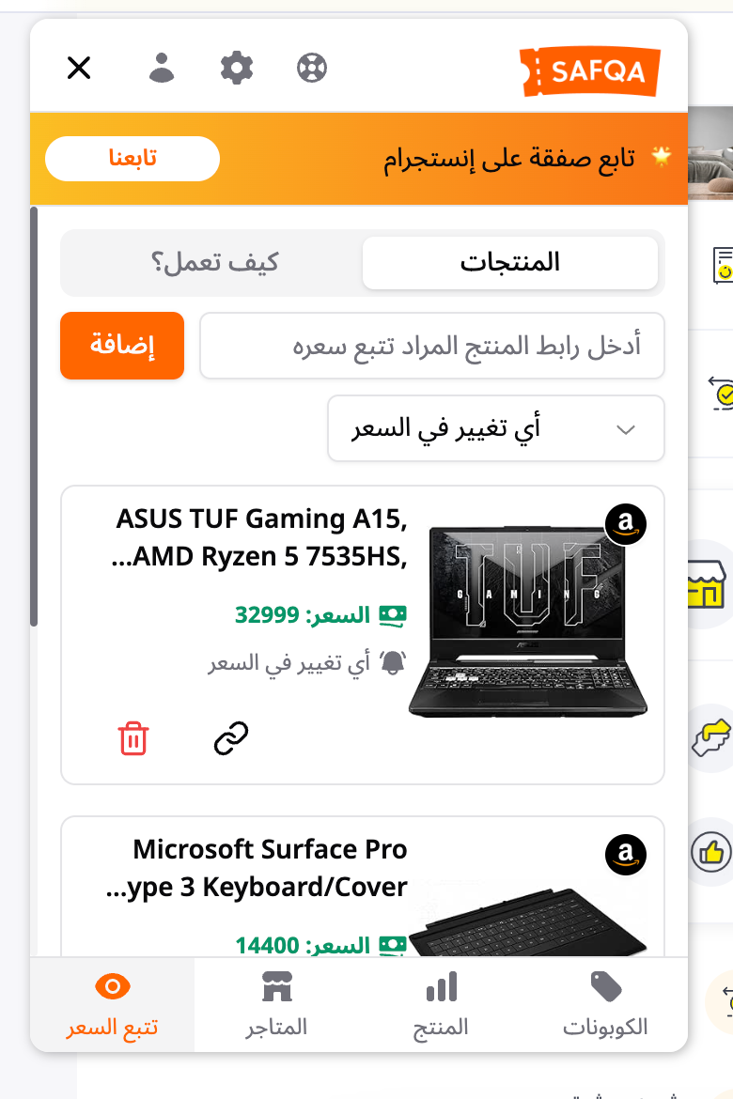Click the ASUS TUF laptop thumbnail
Screen dimensions: 733x1099
pyautogui.click(x=527, y=620)
